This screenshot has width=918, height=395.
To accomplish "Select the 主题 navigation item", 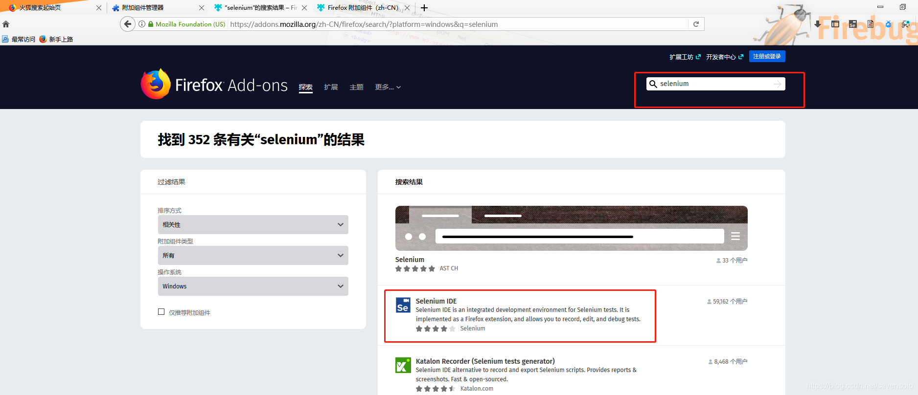I will click(x=356, y=87).
